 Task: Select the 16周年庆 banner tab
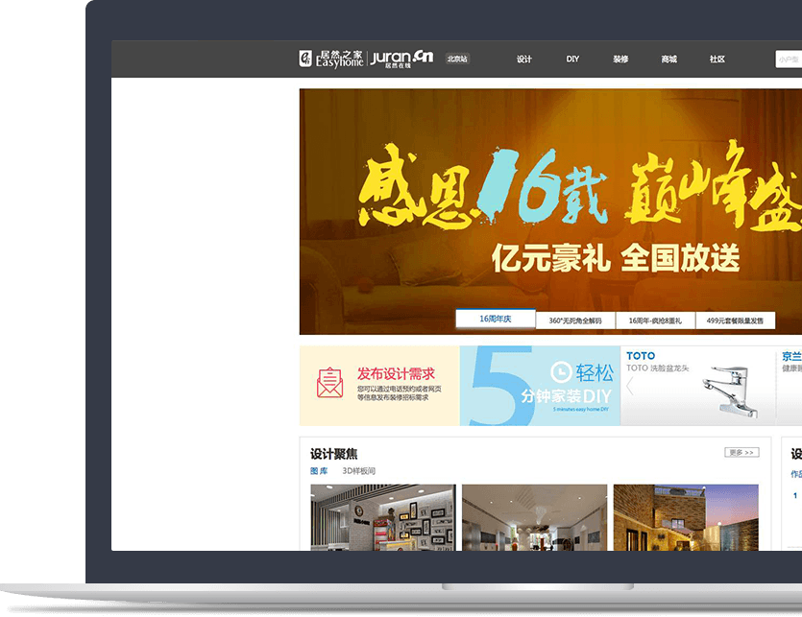pos(495,320)
